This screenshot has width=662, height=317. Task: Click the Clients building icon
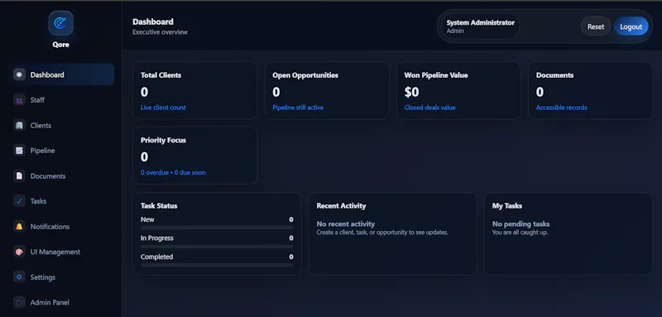click(19, 125)
